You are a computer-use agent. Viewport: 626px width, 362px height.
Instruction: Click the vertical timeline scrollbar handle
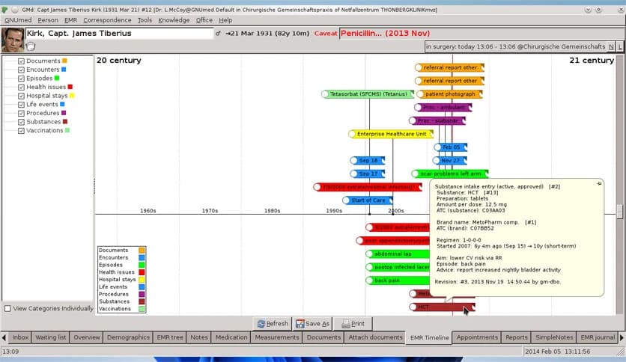click(x=619, y=212)
